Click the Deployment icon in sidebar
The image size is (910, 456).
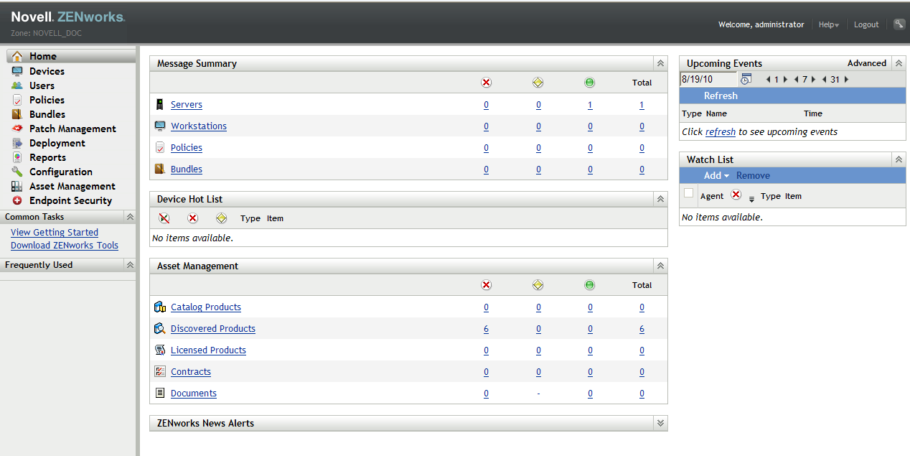tap(17, 143)
